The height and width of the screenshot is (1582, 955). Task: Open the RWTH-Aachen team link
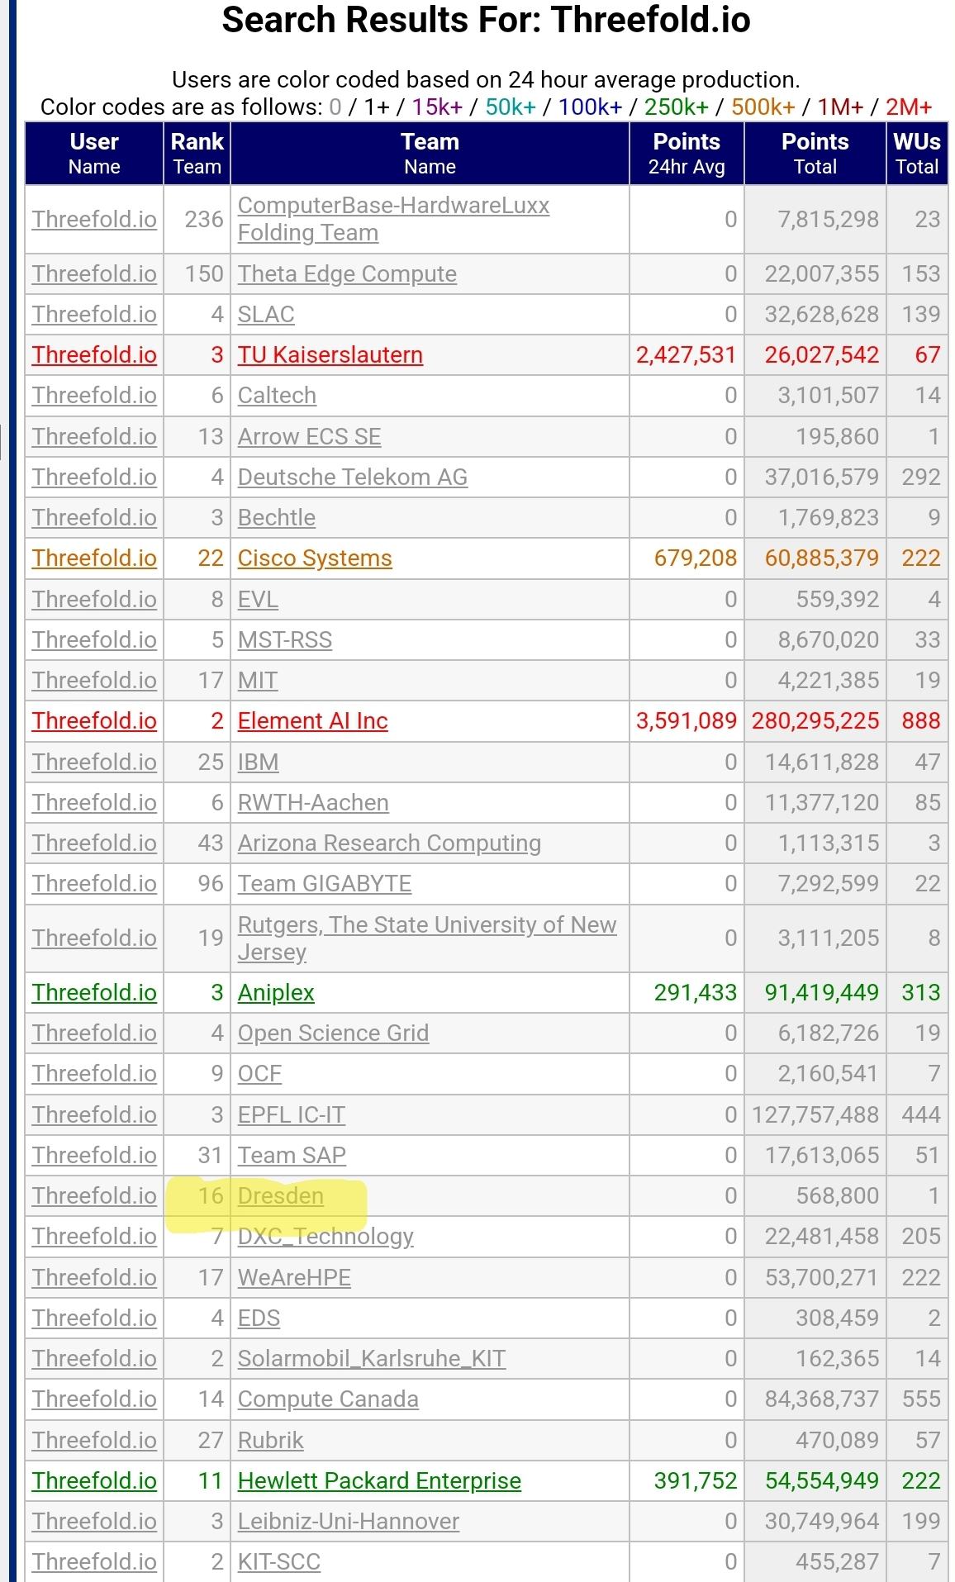click(313, 802)
